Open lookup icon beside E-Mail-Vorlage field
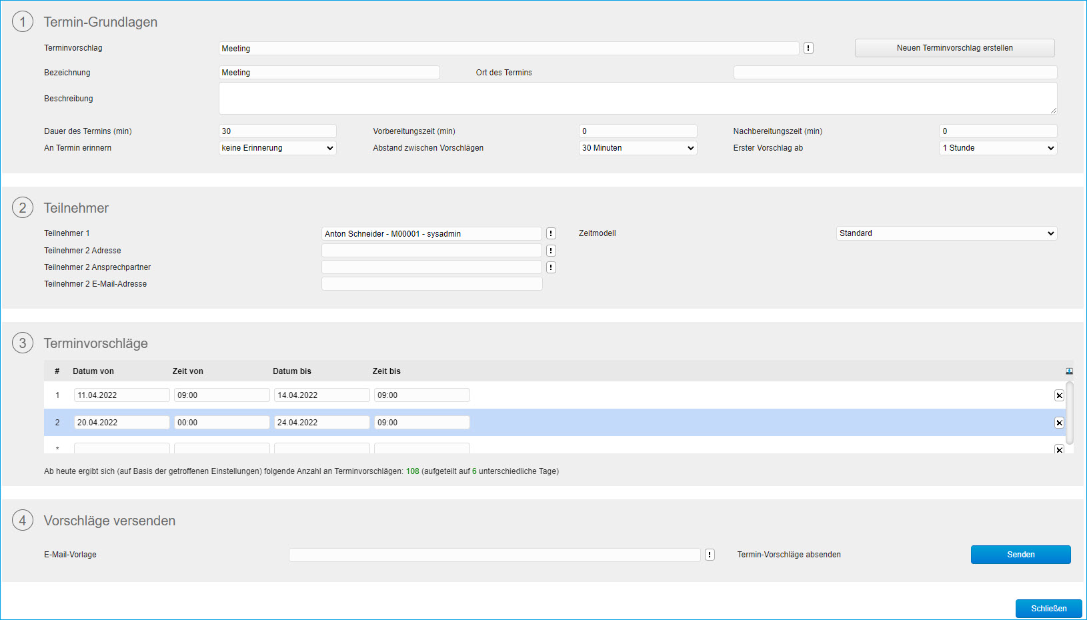The height and width of the screenshot is (620, 1087). pyautogui.click(x=710, y=555)
